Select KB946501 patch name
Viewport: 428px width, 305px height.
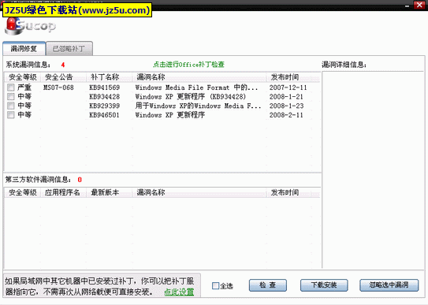click(105, 115)
